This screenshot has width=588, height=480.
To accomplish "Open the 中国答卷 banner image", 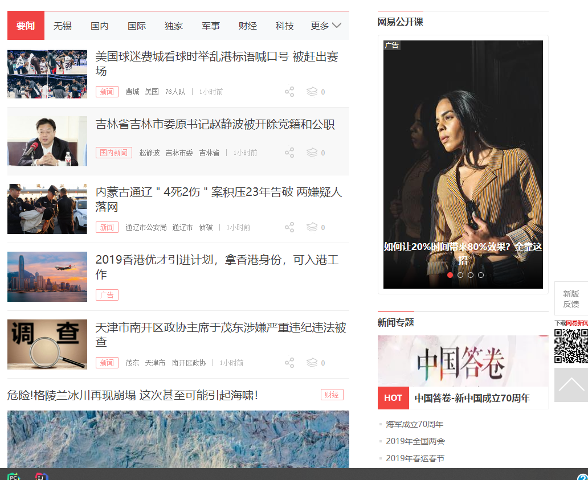I will point(463,361).
